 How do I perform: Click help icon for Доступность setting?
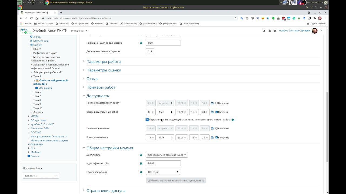[x=141, y=155]
